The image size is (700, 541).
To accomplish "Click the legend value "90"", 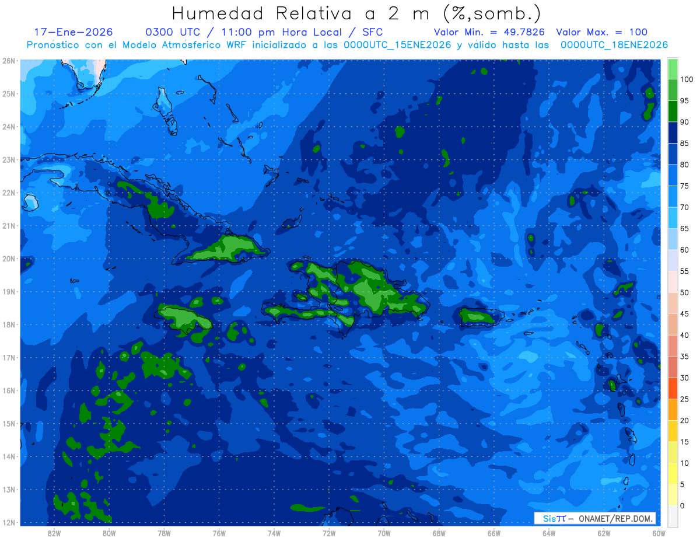I will point(684,122).
